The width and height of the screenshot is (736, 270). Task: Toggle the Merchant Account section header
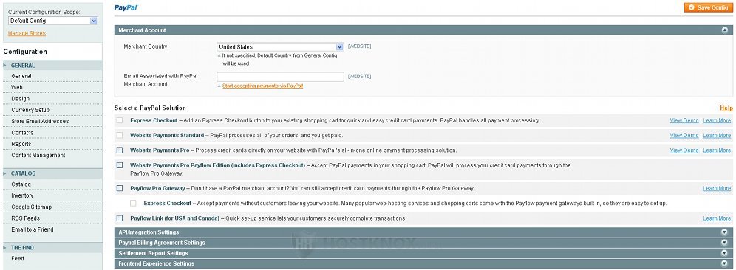(x=423, y=30)
